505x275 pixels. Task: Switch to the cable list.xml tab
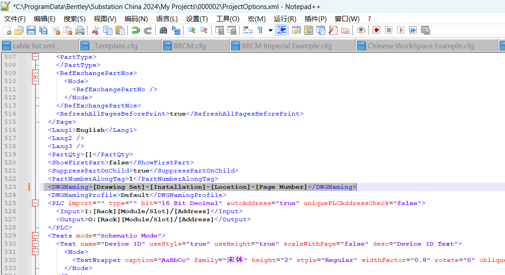34,46
